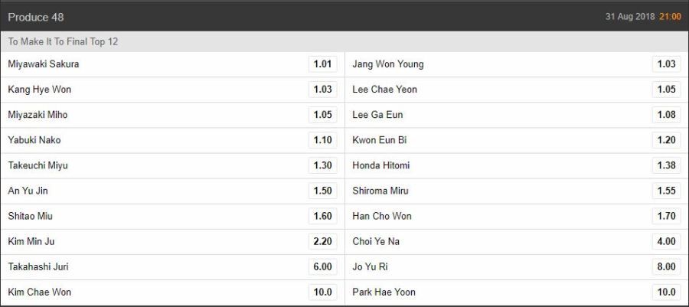This screenshot has height=307, width=689.
Task: Choose Jo Yu Ri at 8.00
Action: coord(667,266)
